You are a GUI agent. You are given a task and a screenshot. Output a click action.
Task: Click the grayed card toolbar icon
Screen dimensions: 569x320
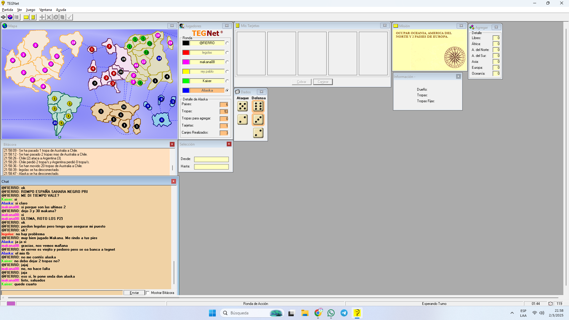click(63, 17)
